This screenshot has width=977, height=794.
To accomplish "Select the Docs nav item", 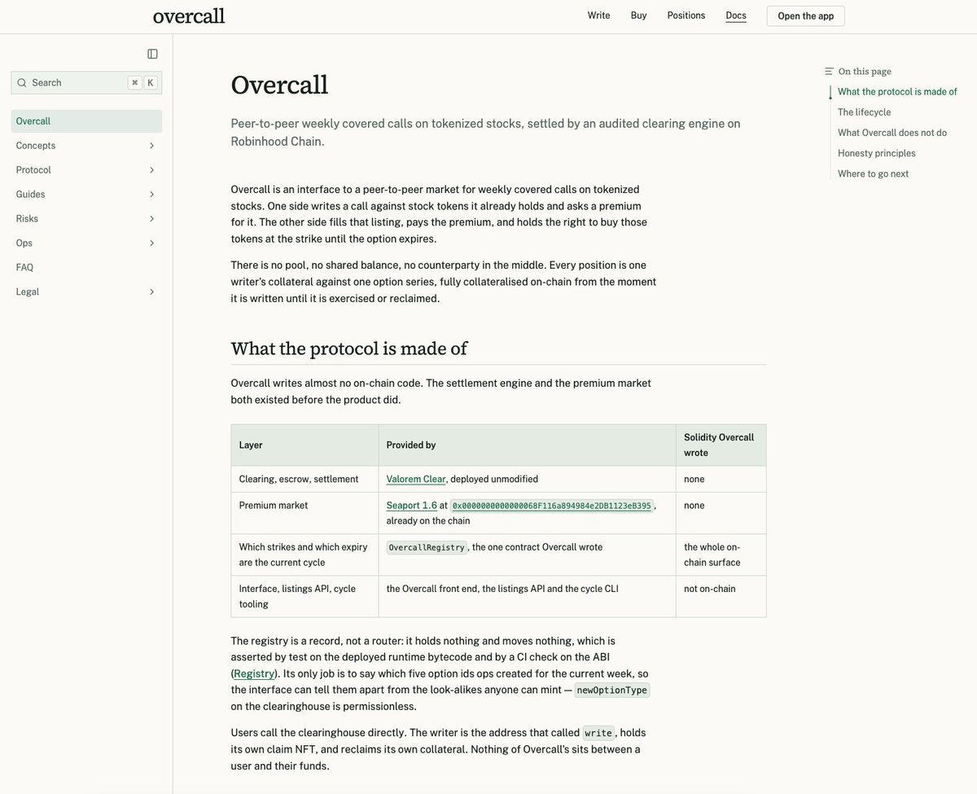I will (736, 15).
